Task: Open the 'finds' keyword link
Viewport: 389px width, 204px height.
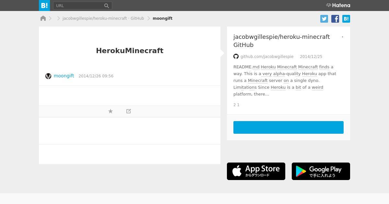Action: click(324, 67)
